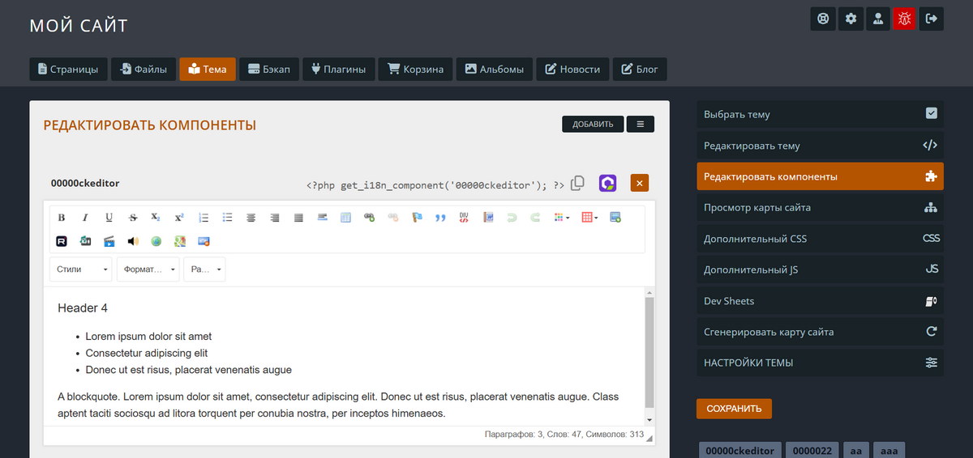973x458 pixels.
Task: Center align the text
Action: (x=251, y=218)
